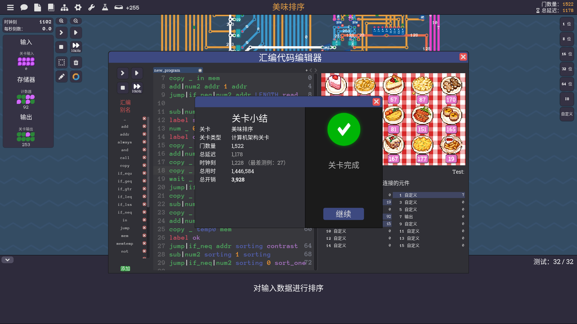Expand the bottom-left chevron panel
Screen dimensions: 577x324
(8, 260)
